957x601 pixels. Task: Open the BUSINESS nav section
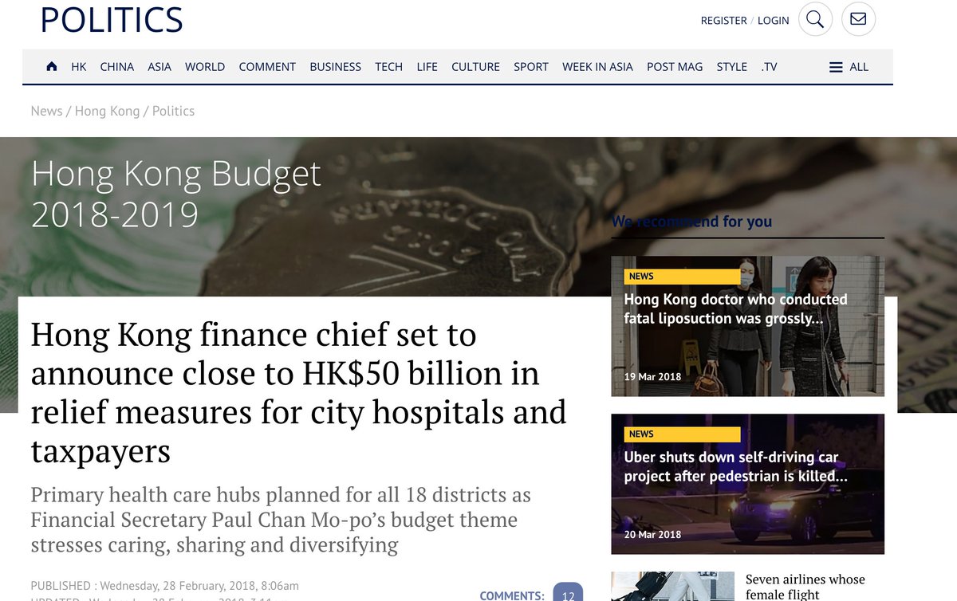click(336, 67)
